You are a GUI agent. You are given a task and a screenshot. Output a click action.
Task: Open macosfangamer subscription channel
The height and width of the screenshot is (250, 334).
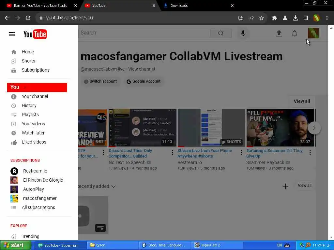pos(40,199)
